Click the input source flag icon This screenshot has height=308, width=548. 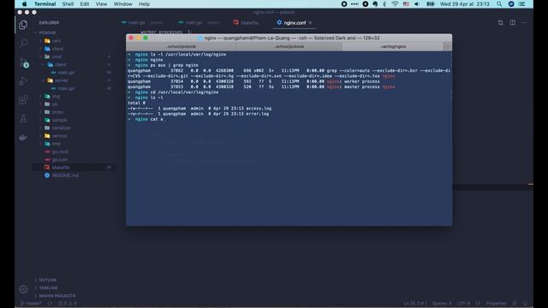pyautogui.click(x=406, y=3)
